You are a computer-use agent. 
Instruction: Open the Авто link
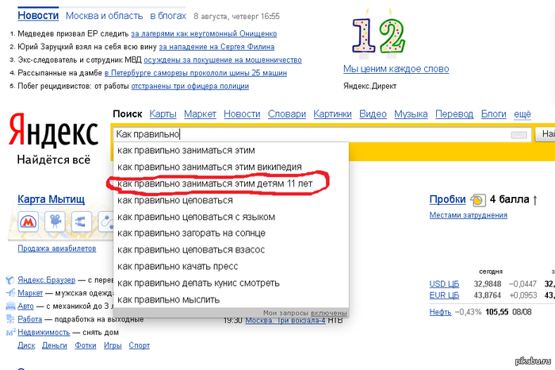click(x=25, y=306)
